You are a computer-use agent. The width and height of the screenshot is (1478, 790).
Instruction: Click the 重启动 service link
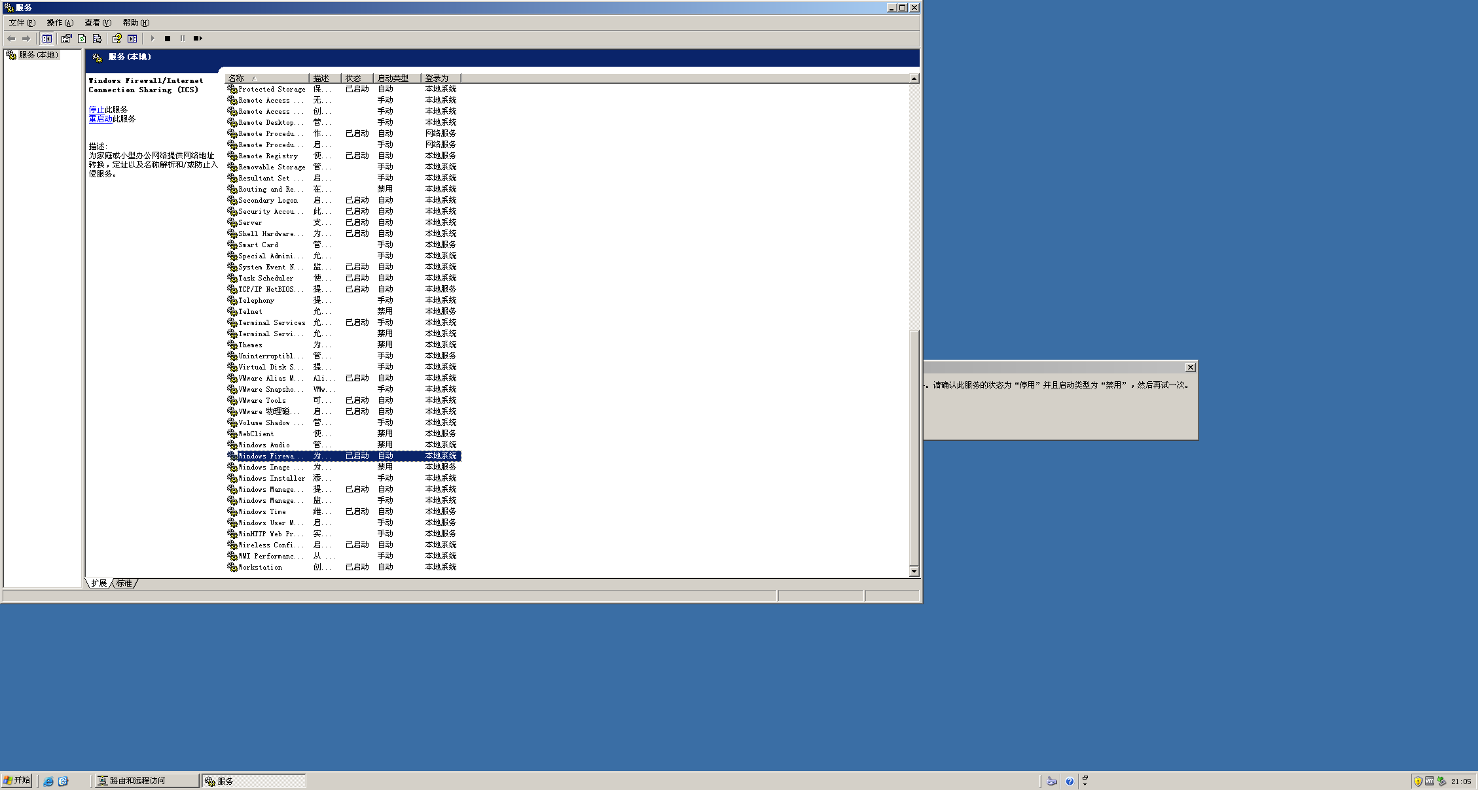point(100,119)
